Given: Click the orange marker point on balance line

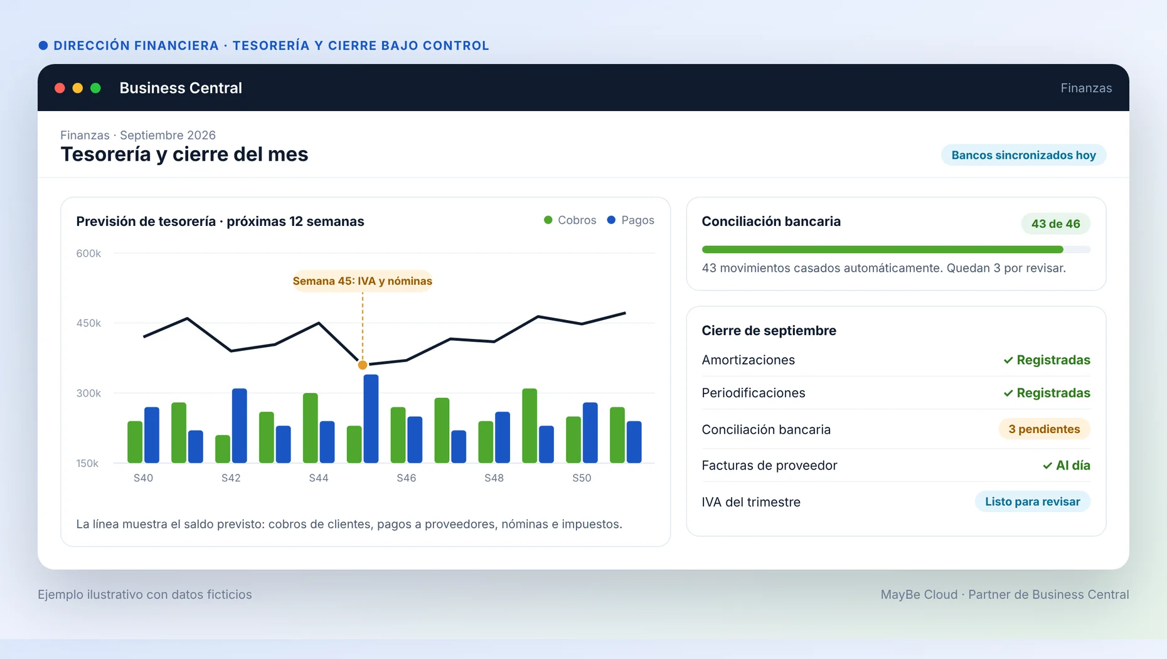Looking at the screenshot, I should click(363, 365).
